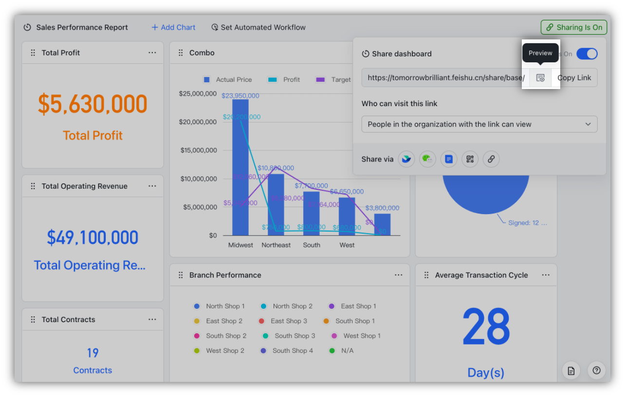Viewport: 625px width, 397px height.
Task: Share the dashboard via Lark messenger
Action: [x=406, y=159]
